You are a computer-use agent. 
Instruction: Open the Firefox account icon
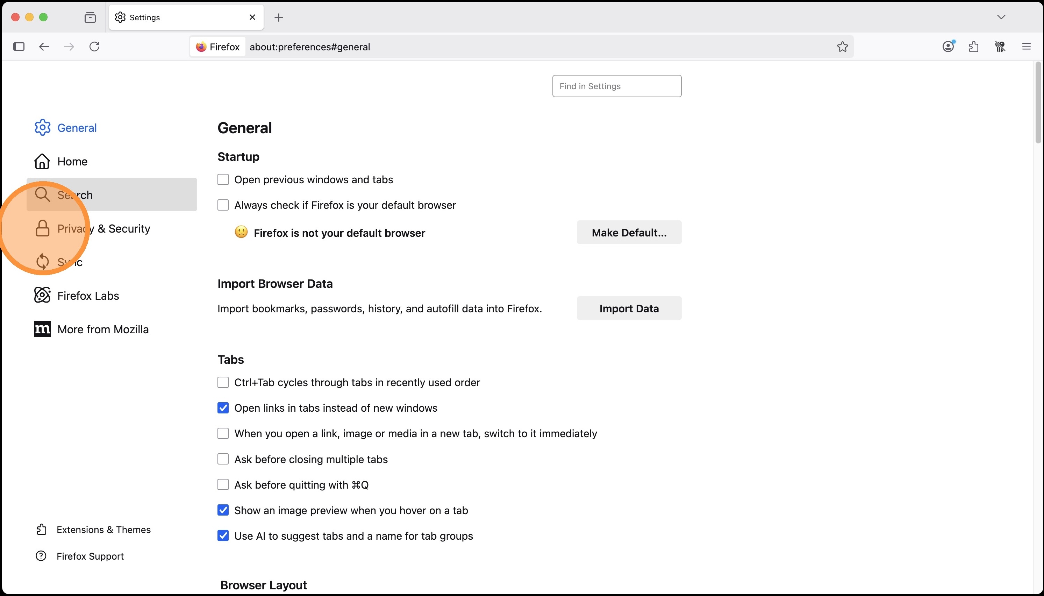coord(949,46)
